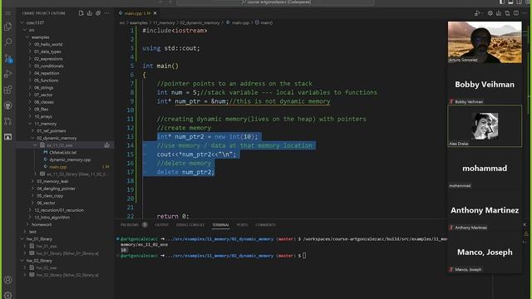
Task: Open the Manage gear icon
Action: 7,295
